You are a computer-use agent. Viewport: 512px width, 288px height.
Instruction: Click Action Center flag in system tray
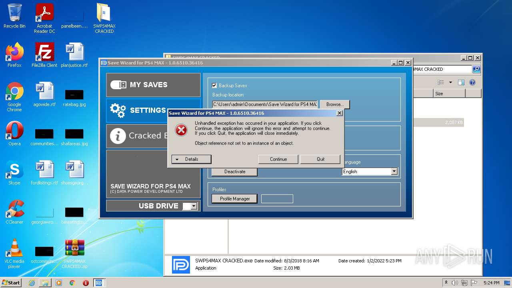[x=474, y=283]
